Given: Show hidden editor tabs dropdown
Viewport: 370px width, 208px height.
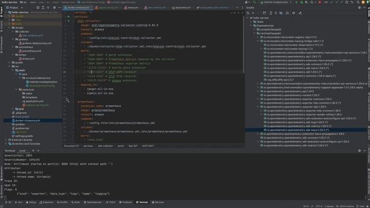Looking at the screenshot, I should pyautogui.click(x=237, y=8).
